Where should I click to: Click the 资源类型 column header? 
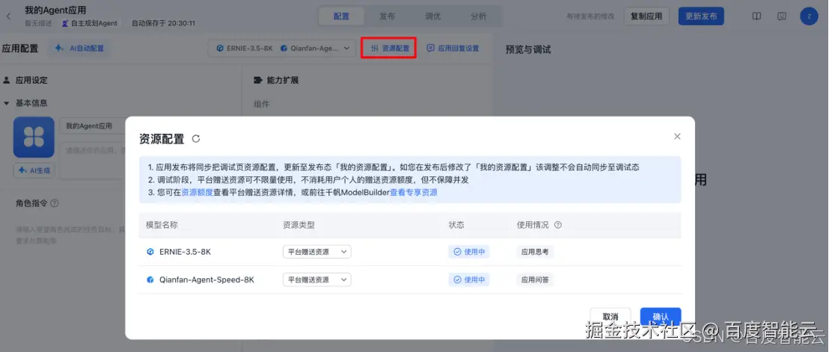pyautogui.click(x=299, y=225)
